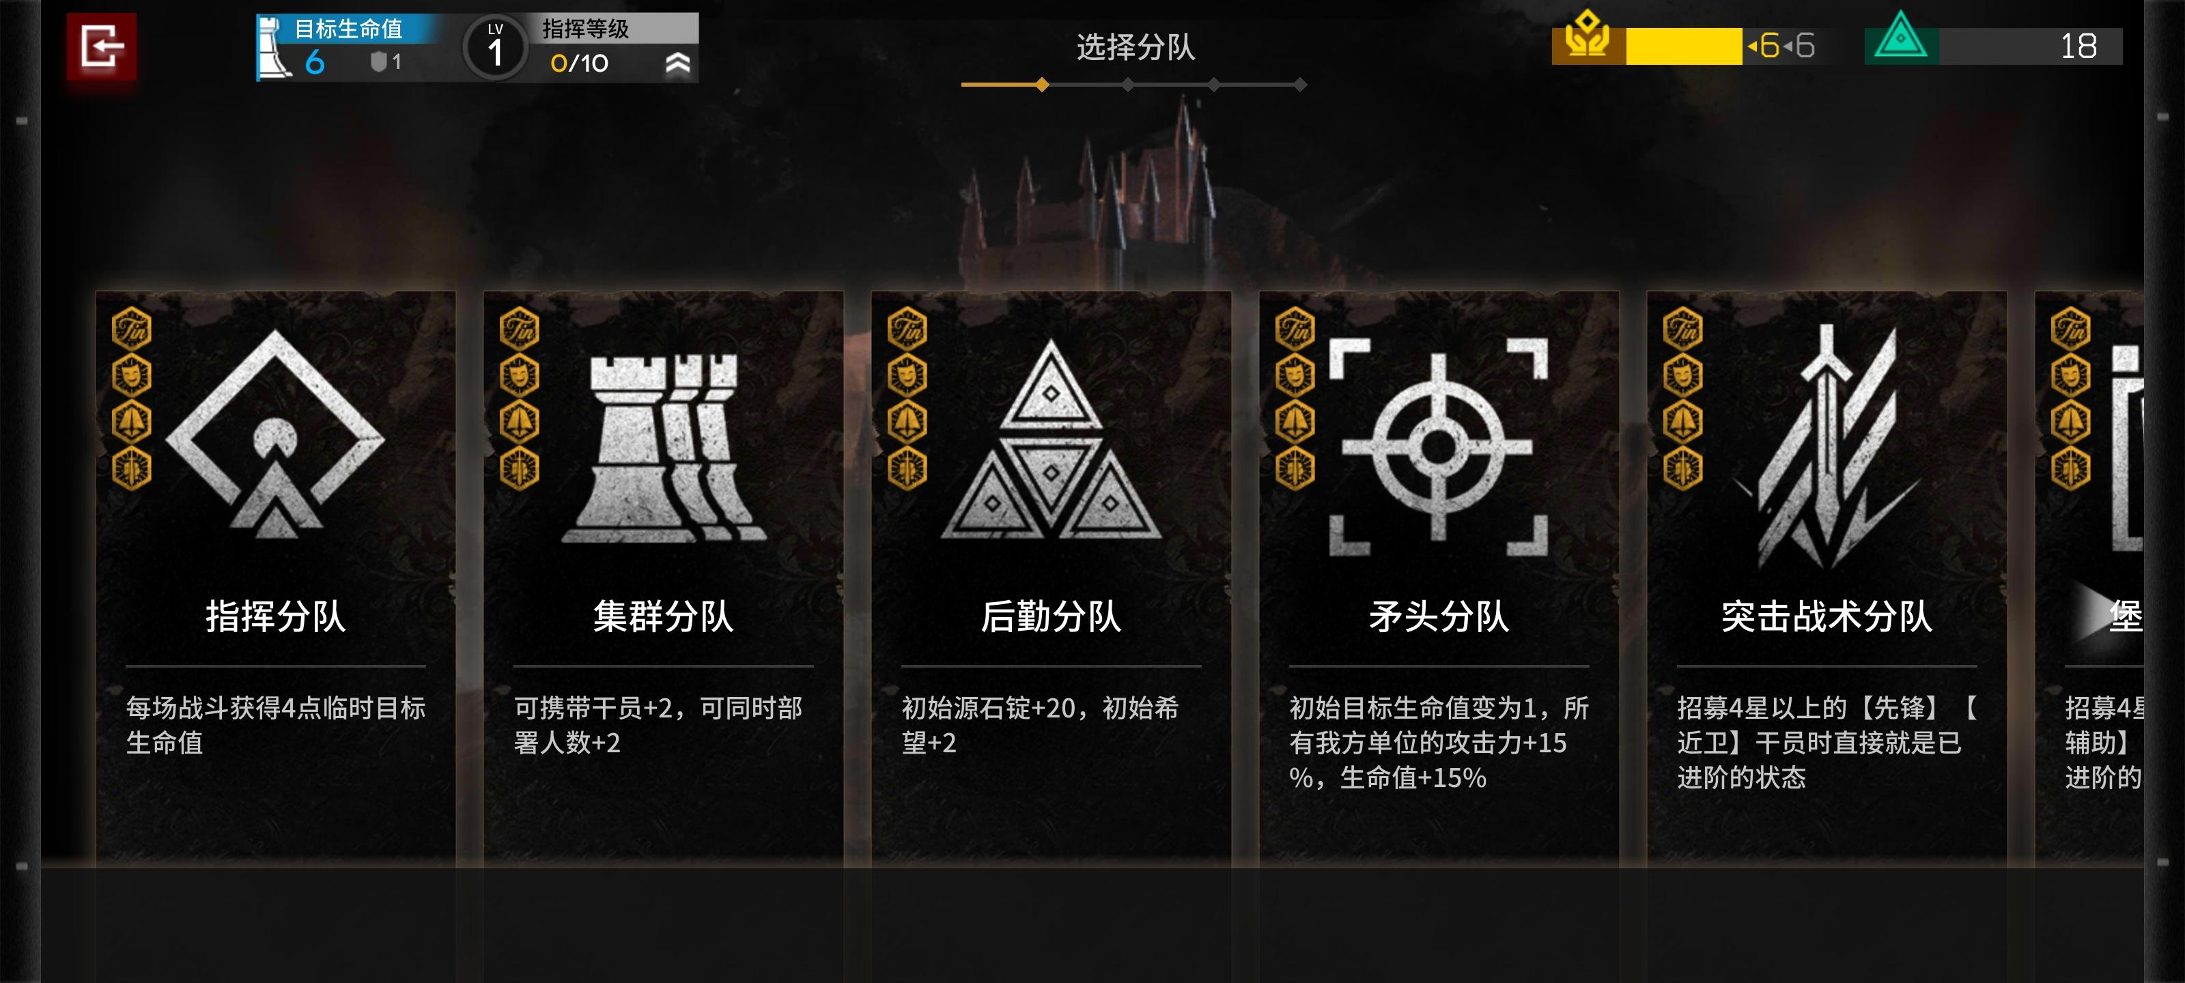
Task: Expand the 指挥等级 double chevron arrow
Action: coord(677,63)
